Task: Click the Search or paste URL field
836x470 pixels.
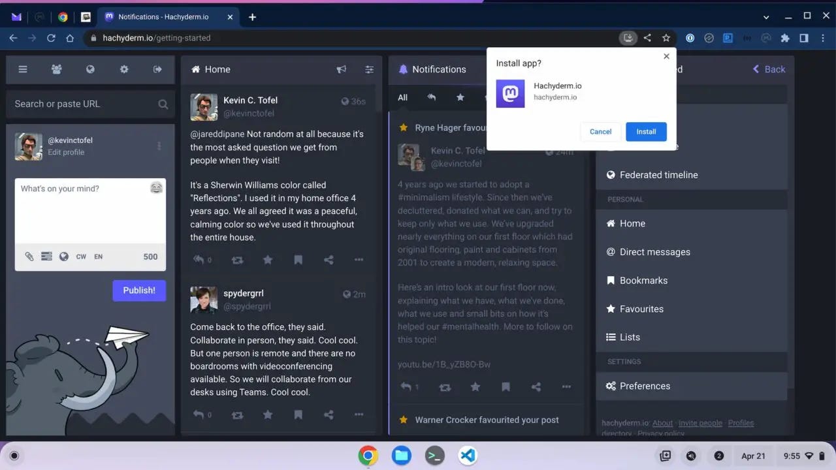Action: [90, 104]
